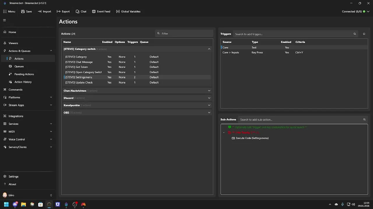Click Save in the top toolbar

27,12
